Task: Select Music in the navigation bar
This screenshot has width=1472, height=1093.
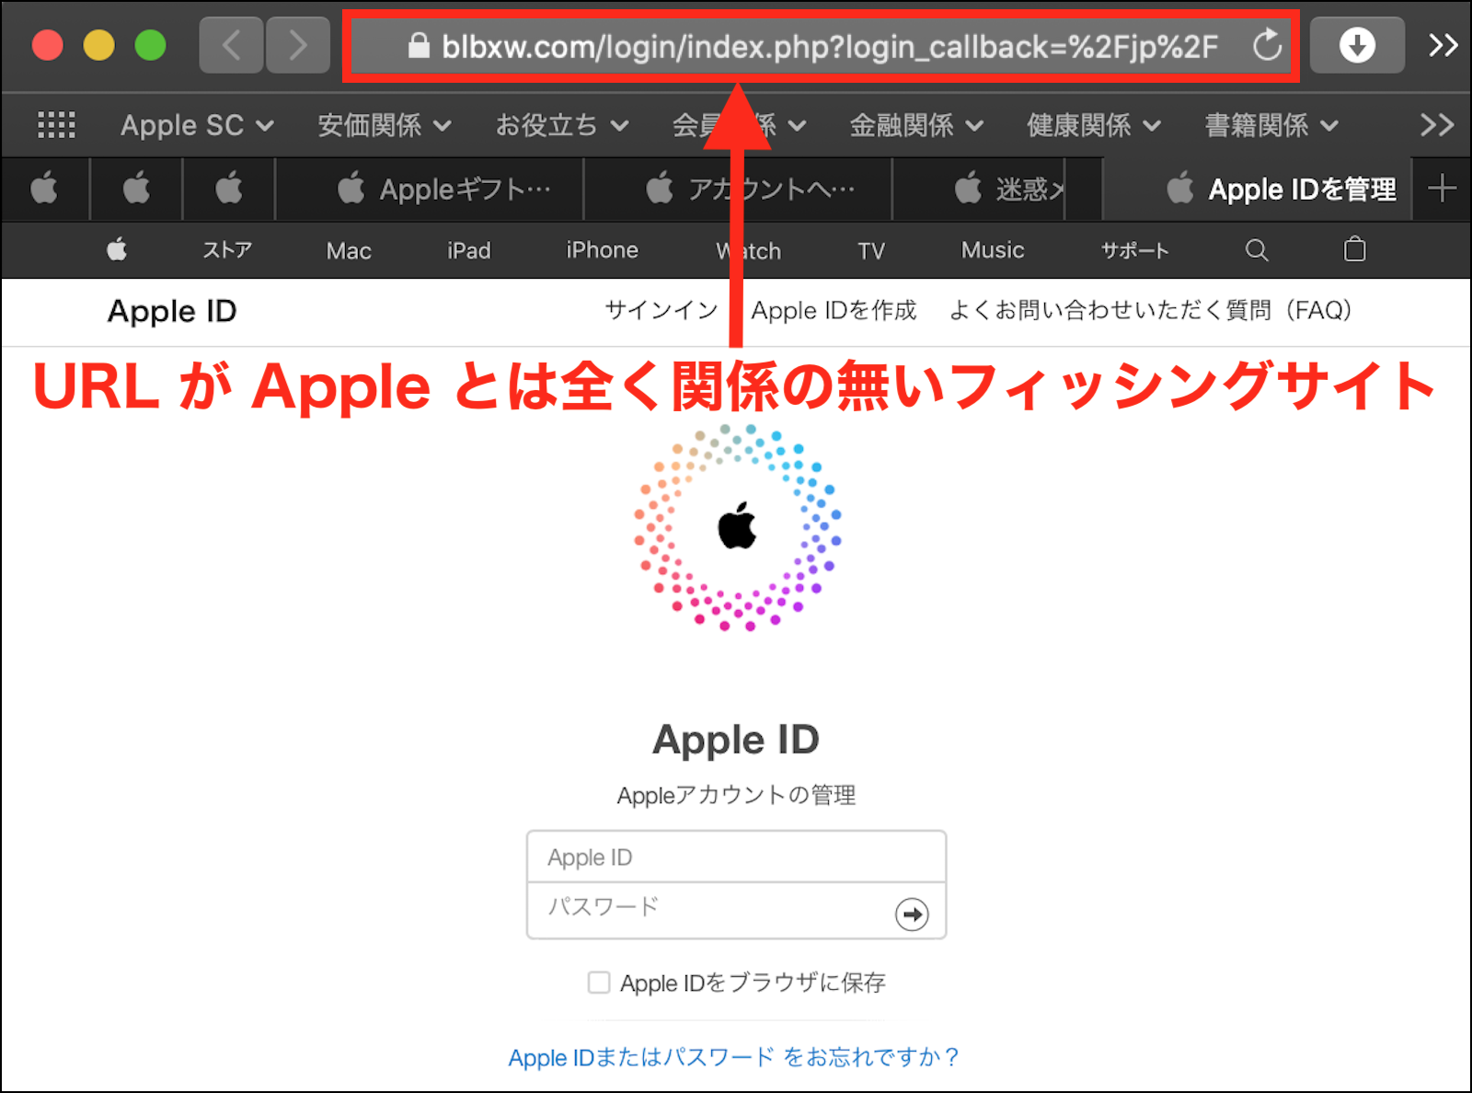Action: (x=993, y=250)
